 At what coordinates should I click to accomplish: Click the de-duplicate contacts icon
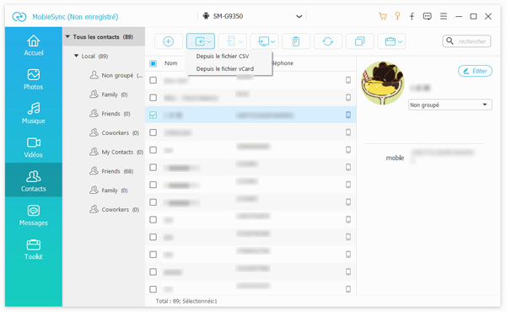click(x=359, y=41)
